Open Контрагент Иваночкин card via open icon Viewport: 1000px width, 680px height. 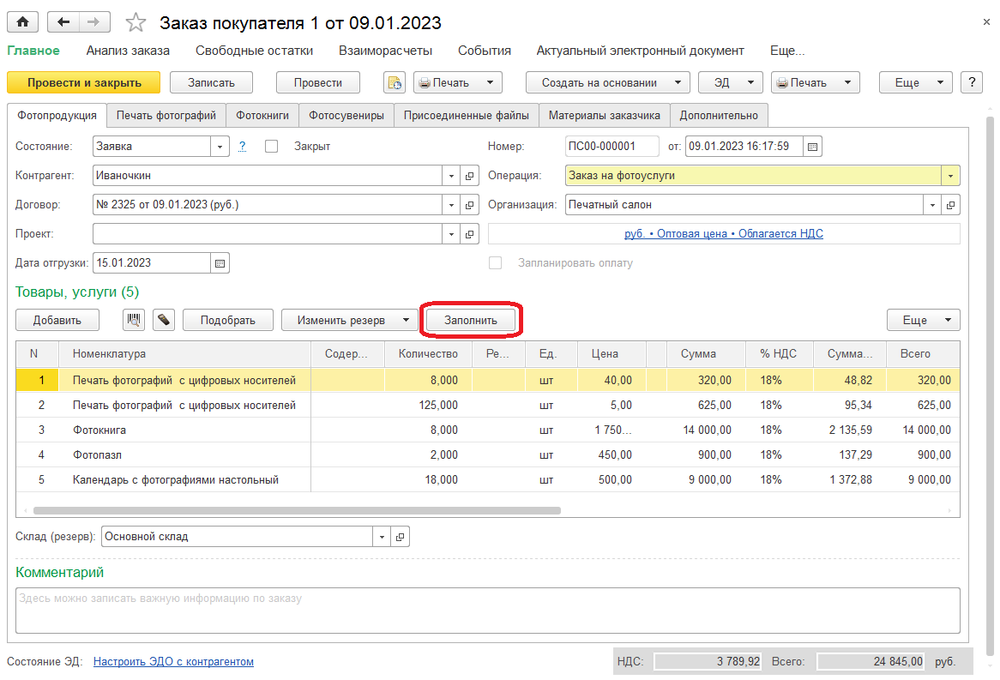click(x=469, y=176)
